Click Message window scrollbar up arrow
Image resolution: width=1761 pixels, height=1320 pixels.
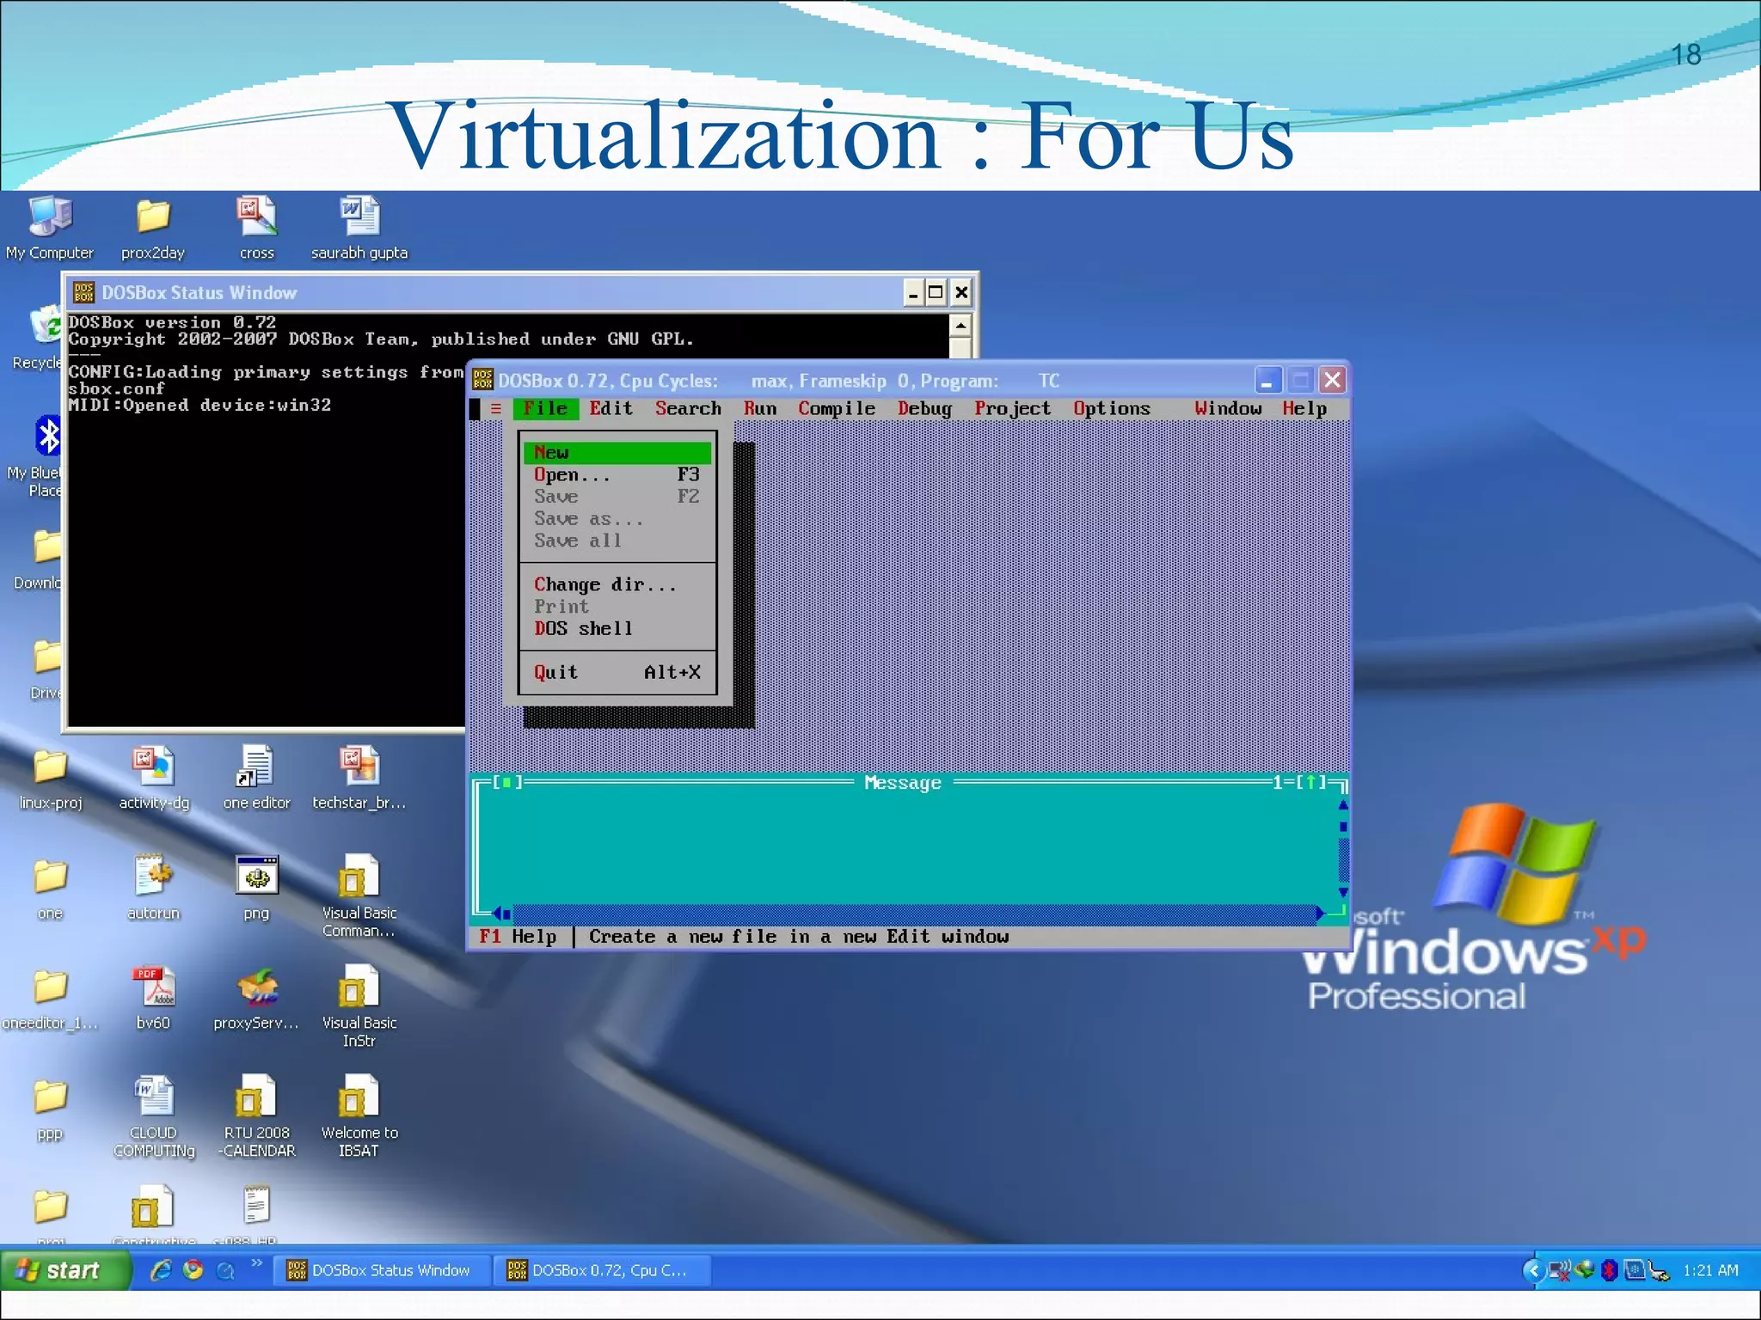point(1343,805)
